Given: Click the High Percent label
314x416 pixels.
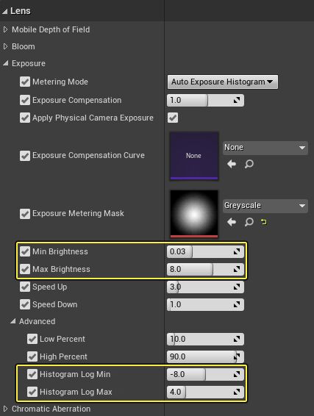Looking at the screenshot, I should click(63, 357).
